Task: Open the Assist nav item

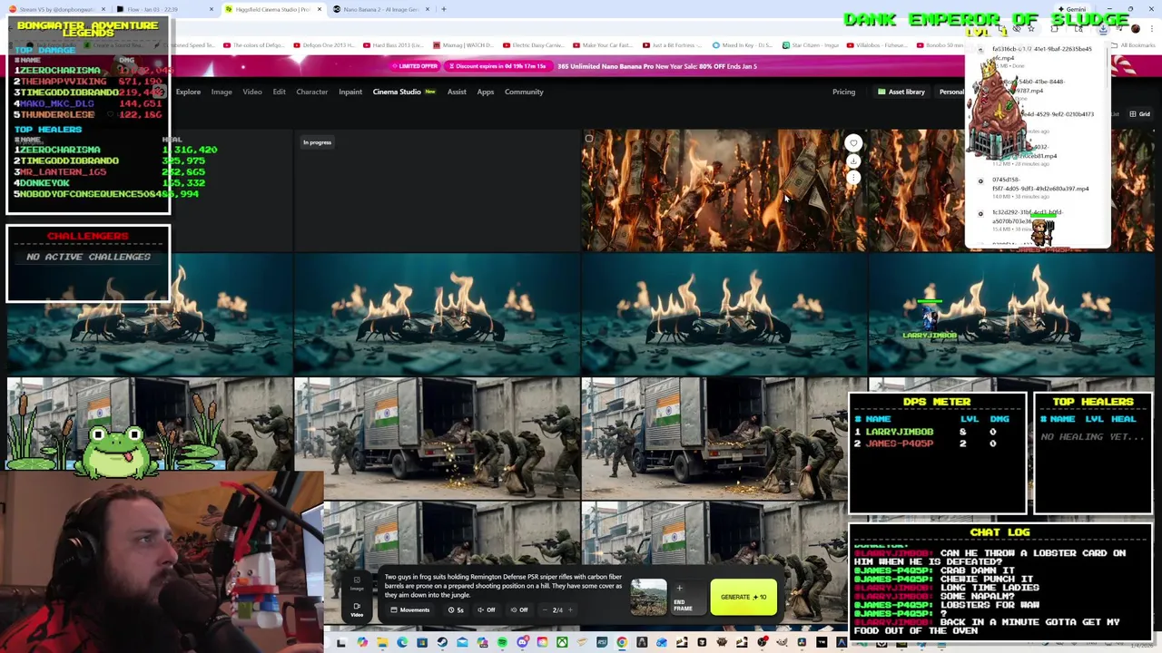Action: point(457,92)
